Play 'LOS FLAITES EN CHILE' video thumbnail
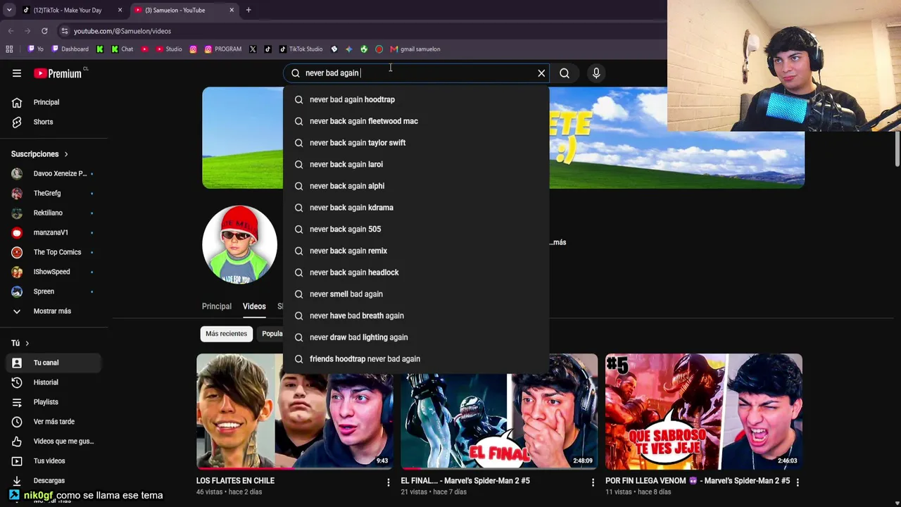The height and width of the screenshot is (507, 901). coord(295,411)
